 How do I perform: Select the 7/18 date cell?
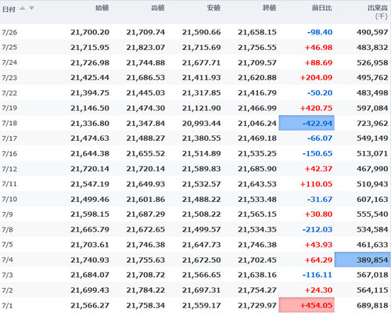tap(9, 123)
